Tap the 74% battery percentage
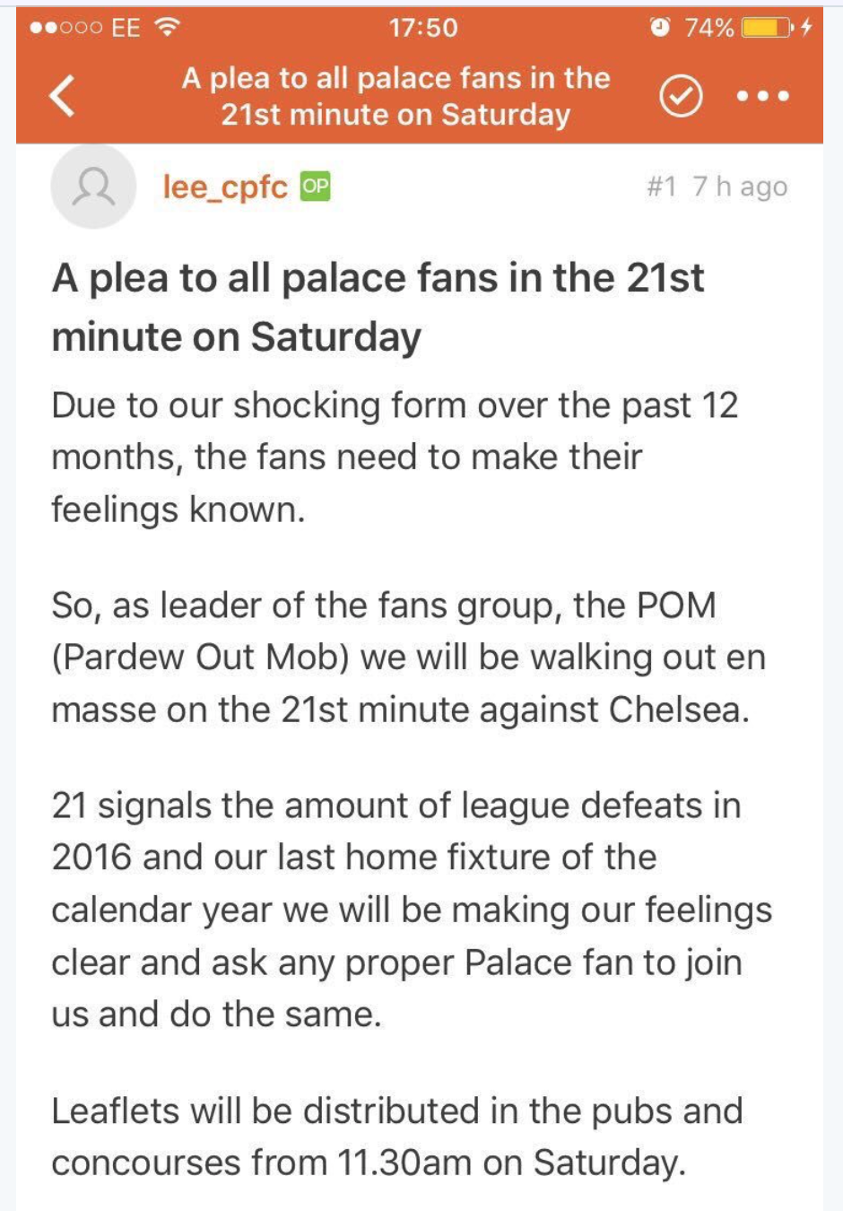The image size is (843, 1211). pyautogui.click(x=709, y=28)
